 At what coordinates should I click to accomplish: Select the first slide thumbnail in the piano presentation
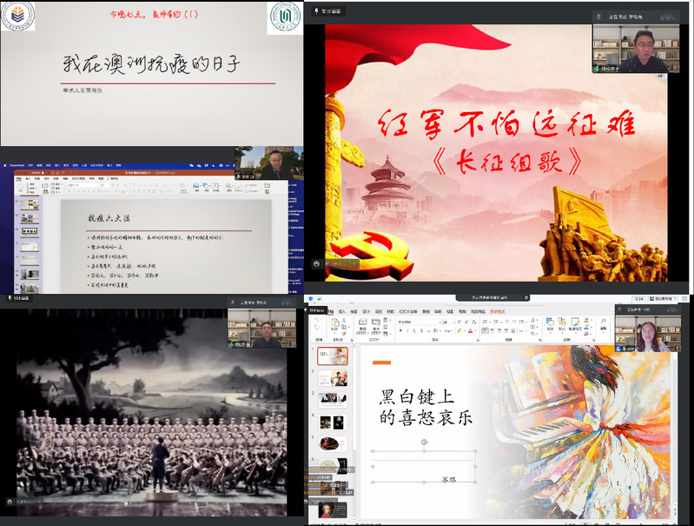pyautogui.click(x=333, y=356)
